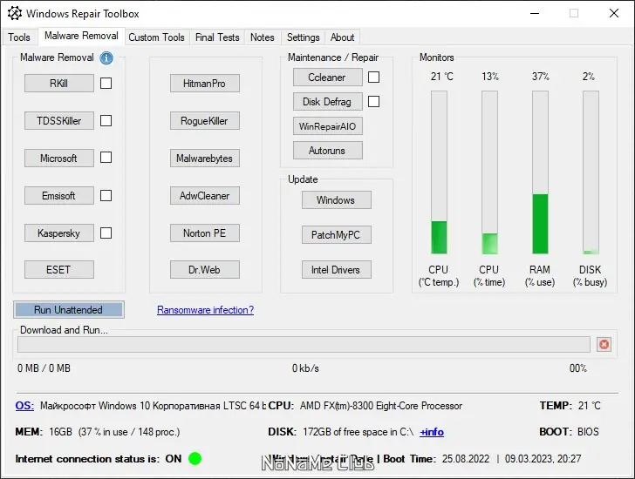Click the Norton PE button
The width and height of the screenshot is (635, 479).
(204, 233)
